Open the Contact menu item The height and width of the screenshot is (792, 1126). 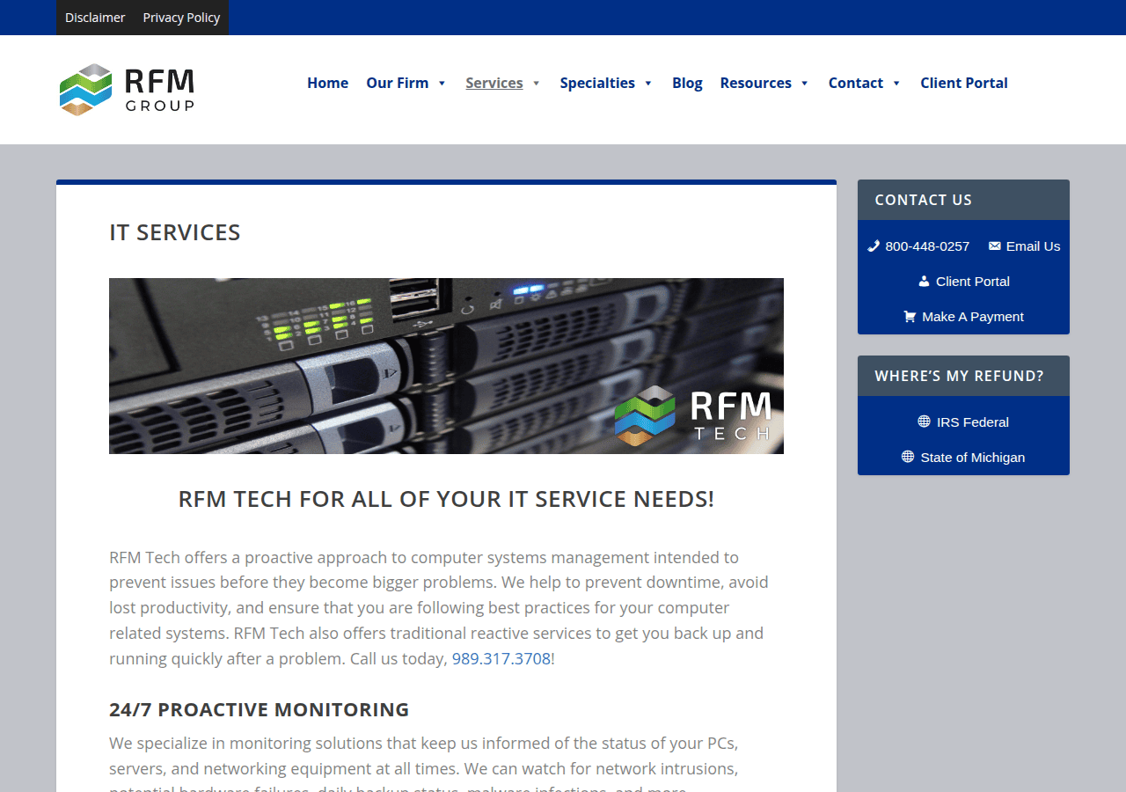tap(856, 83)
